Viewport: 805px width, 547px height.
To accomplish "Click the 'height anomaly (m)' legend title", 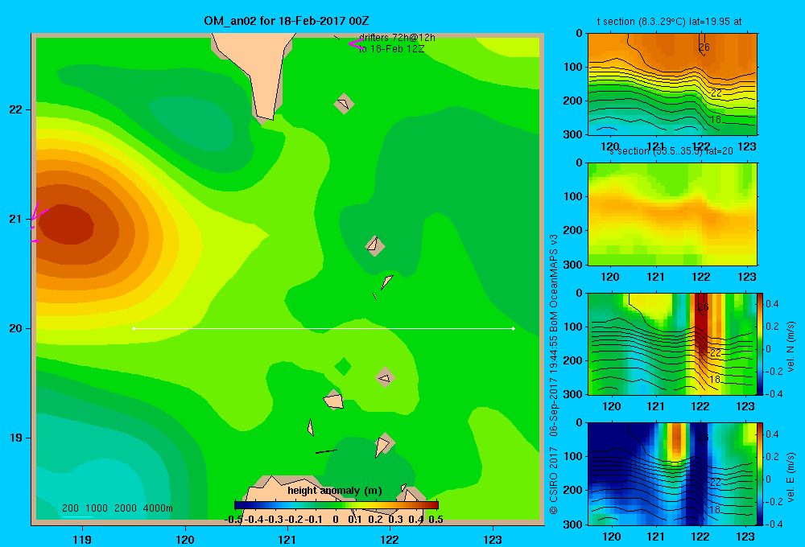I will point(335,491).
